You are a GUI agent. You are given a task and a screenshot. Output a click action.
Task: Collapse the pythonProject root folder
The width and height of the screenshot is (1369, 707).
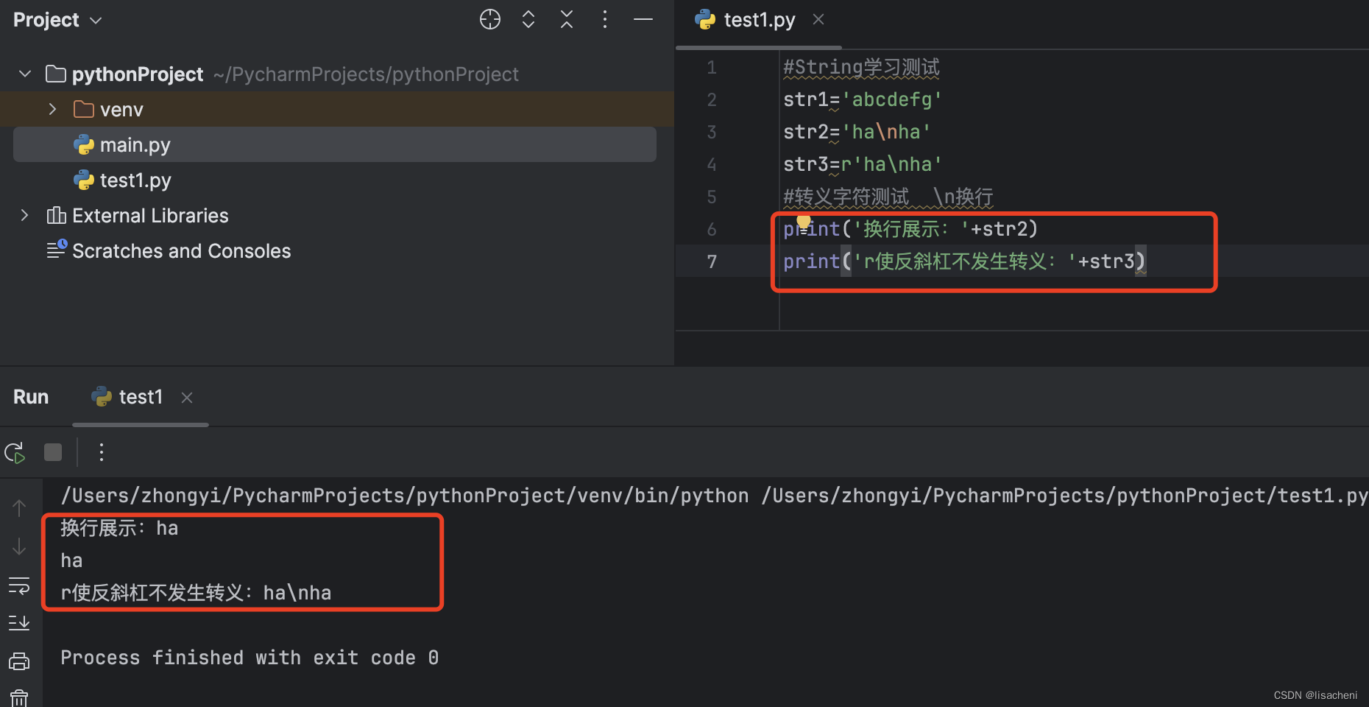coord(25,74)
